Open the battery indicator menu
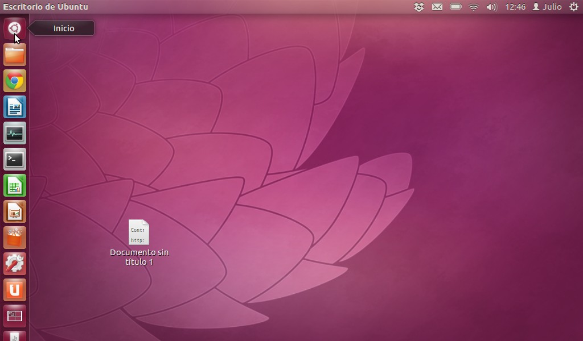 pyautogui.click(x=455, y=7)
